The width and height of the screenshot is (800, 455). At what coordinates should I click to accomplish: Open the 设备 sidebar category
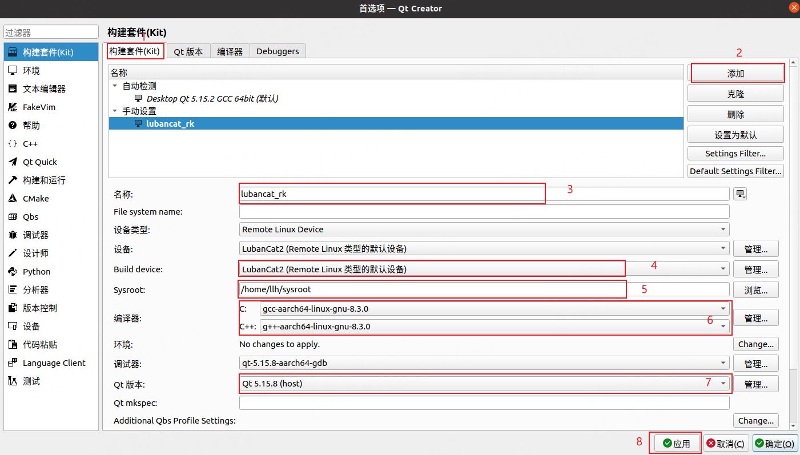click(x=51, y=327)
